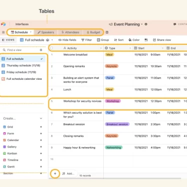The width and height of the screenshot is (187, 187).
Task: Click the Airtable logo icon
Action: click(3, 24)
